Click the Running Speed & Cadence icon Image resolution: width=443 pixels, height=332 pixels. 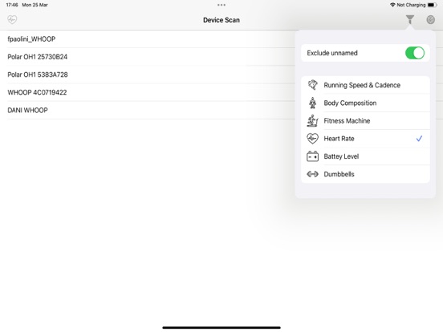click(x=312, y=85)
